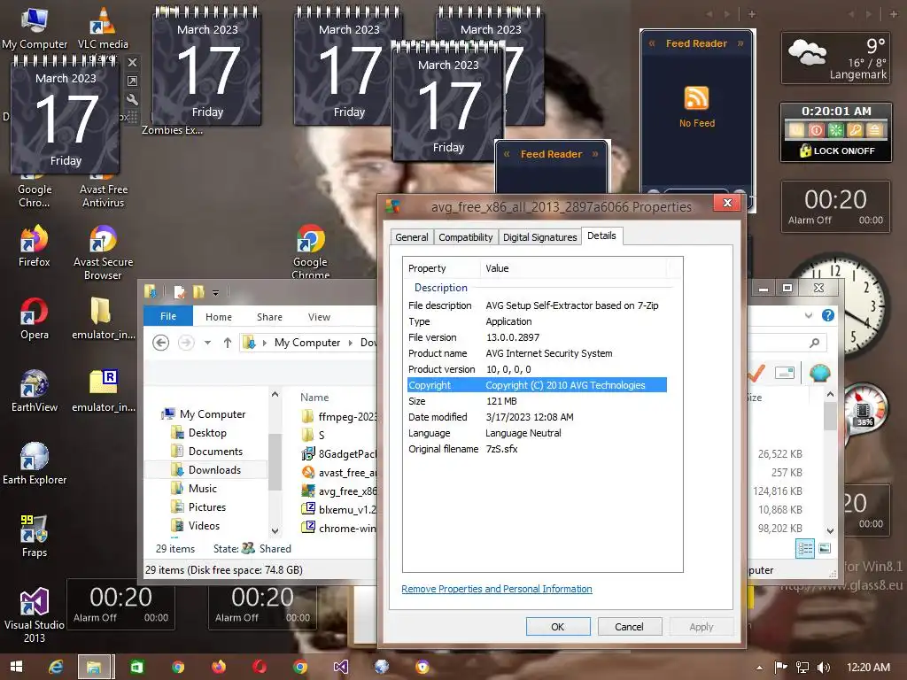The image size is (907, 680).
Task: Click the next arrow on upper-right Feed Reader
Action: pyautogui.click(x=740, y=43)
